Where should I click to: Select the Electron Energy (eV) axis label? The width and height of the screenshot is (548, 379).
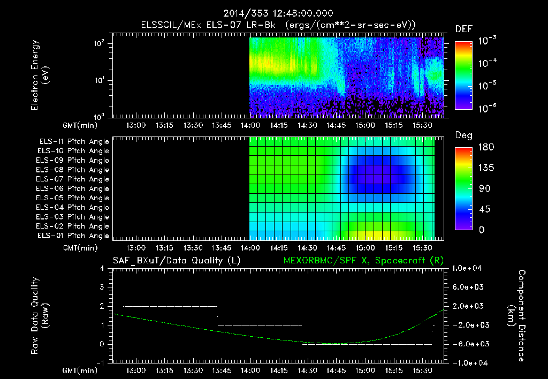(39, 75)
